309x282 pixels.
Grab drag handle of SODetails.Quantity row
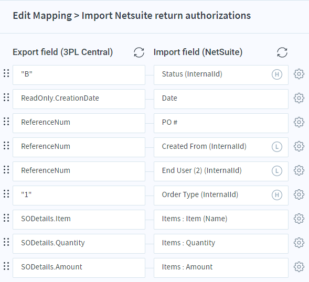point(6,242)
